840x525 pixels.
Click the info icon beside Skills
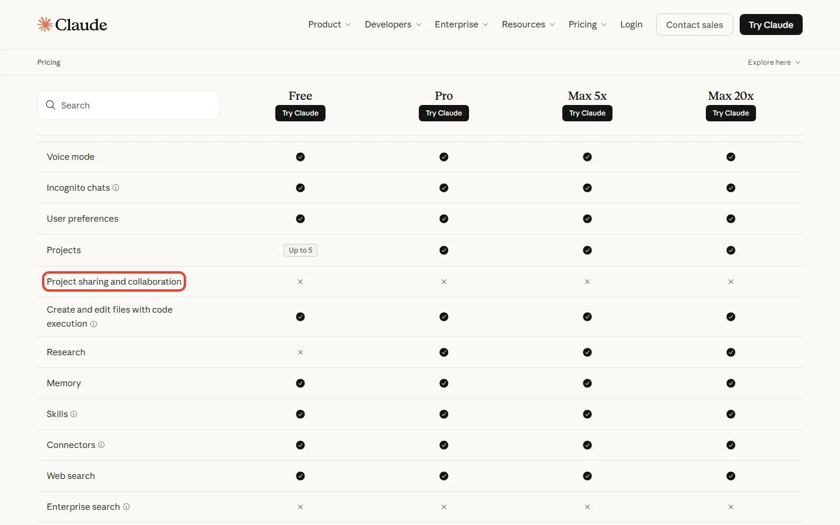(x=73, y=414)
